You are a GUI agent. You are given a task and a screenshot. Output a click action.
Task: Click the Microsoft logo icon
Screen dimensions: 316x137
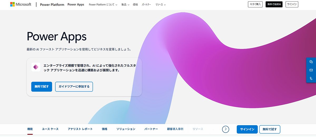(12, 4)
